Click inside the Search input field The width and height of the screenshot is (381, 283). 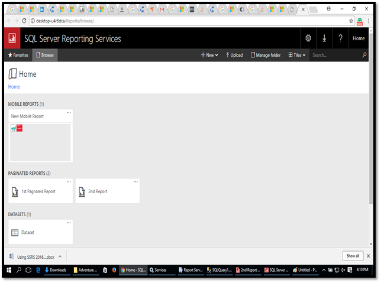334,55
